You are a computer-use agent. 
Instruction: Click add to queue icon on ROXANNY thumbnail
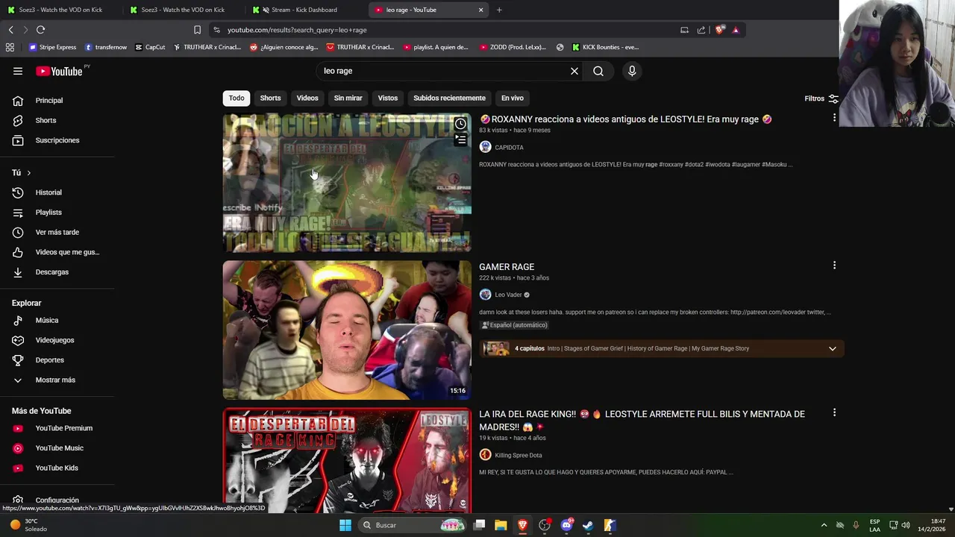tap(460, 140)
